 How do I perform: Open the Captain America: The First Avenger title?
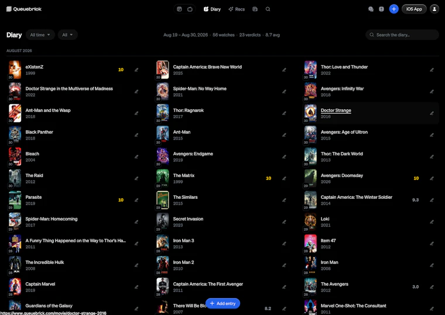208,284
